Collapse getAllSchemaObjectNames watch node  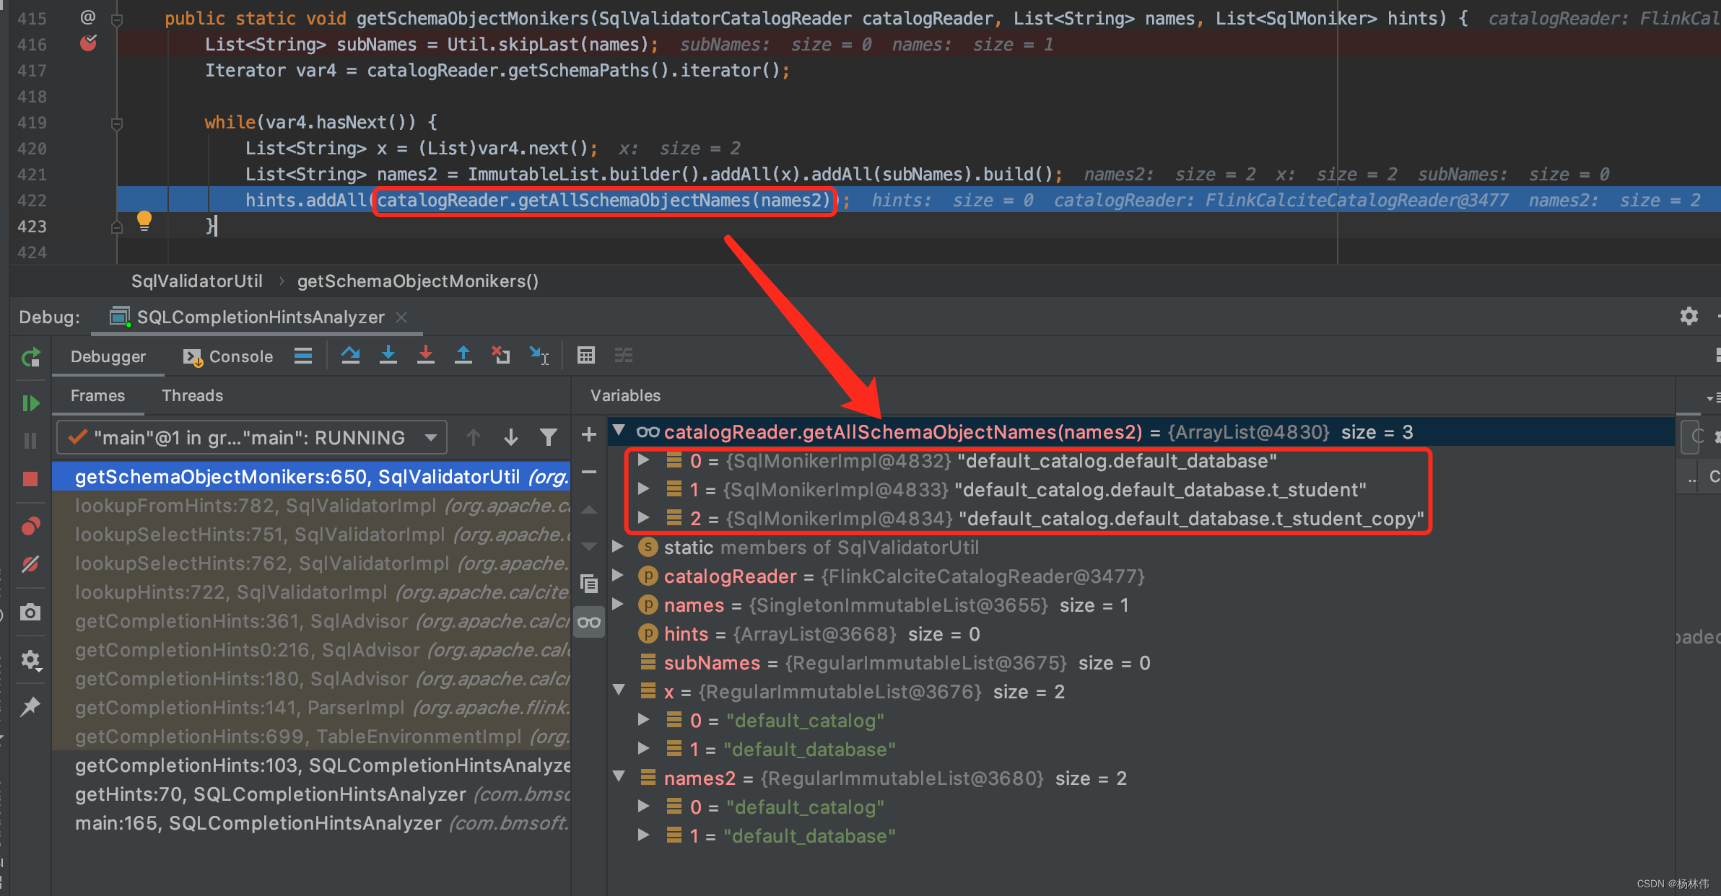(619, 431)
